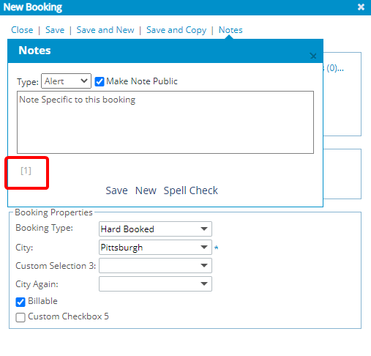
Task: Choose Save and New option
Action: 105,30
